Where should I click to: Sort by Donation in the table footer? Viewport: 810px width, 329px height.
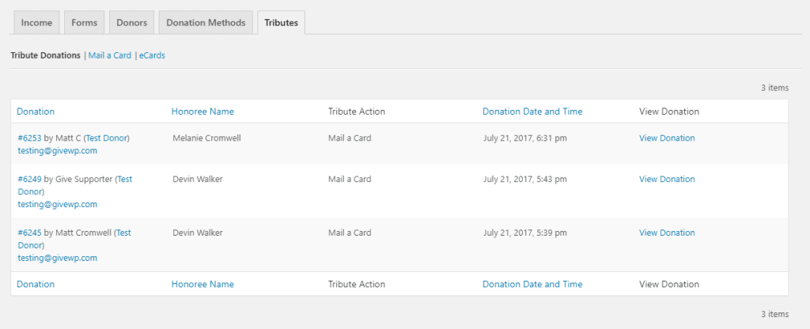(36, 284)
